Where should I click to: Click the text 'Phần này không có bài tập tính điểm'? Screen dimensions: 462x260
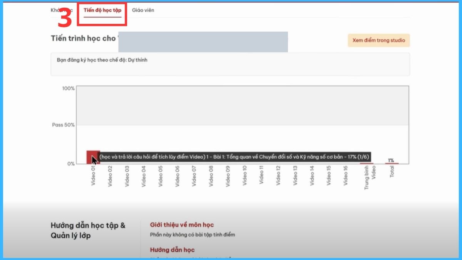(x=192, y=235)
